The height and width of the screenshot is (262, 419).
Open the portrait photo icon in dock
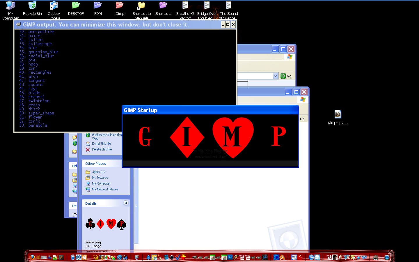pyautogui.click(x=335, y=257)
